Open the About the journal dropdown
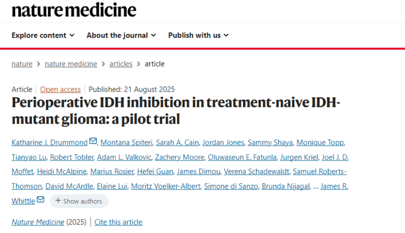This screenshot has width=405, height=233. coord(121,35)
